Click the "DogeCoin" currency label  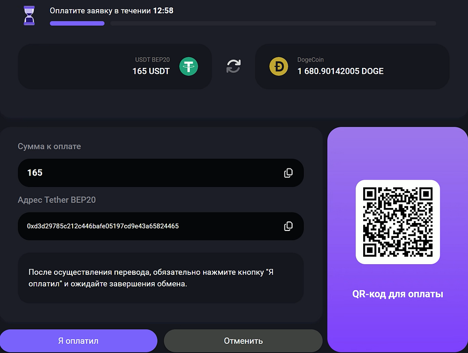click(310, 60)
